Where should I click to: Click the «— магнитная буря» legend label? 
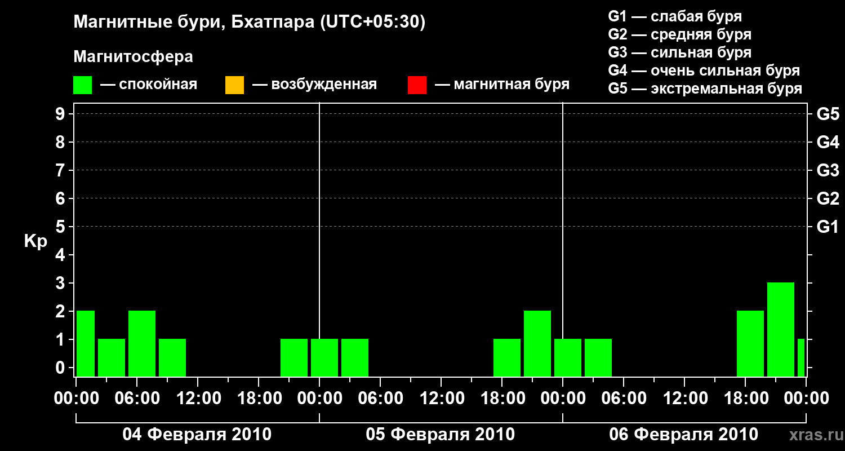tap(502, 85)
